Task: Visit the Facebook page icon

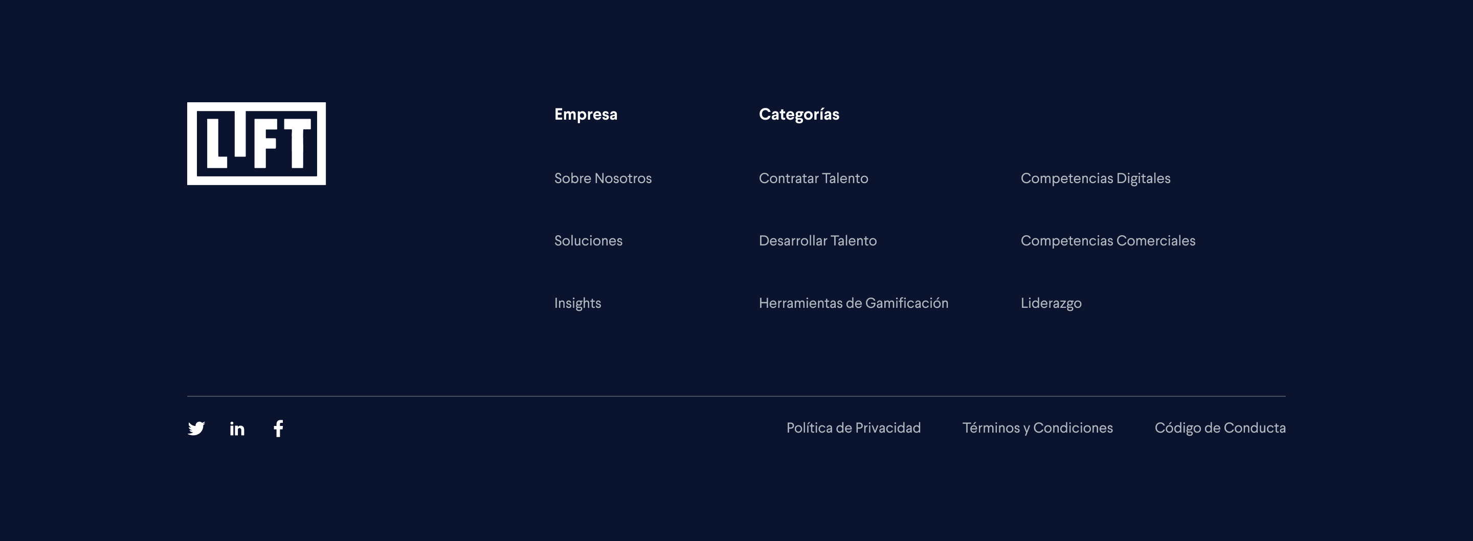Action: point(278,428)
